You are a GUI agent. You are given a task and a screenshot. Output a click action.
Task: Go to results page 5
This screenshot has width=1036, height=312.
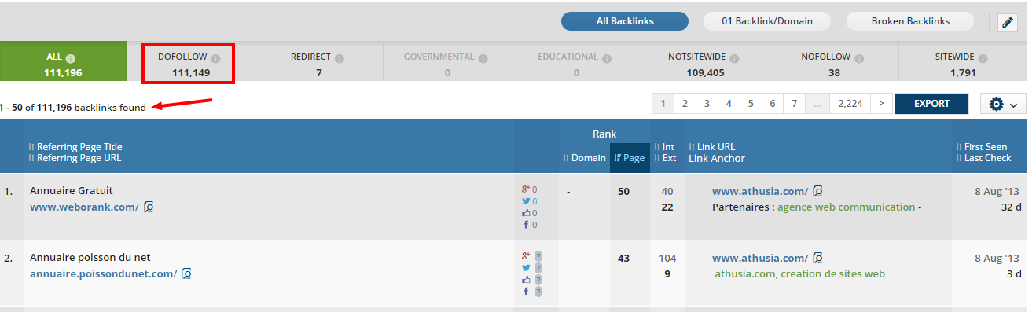751,104
